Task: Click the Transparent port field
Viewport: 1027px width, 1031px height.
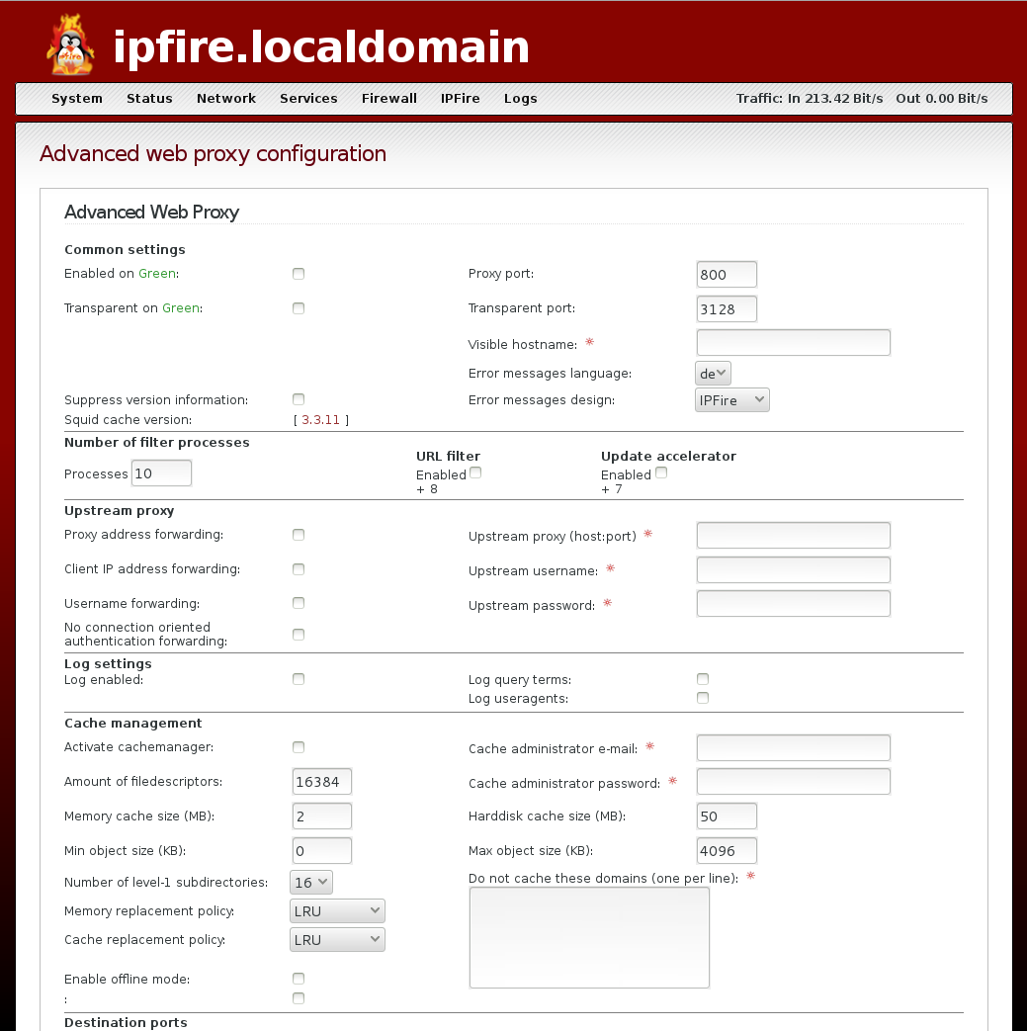Action: pos(727,309)
